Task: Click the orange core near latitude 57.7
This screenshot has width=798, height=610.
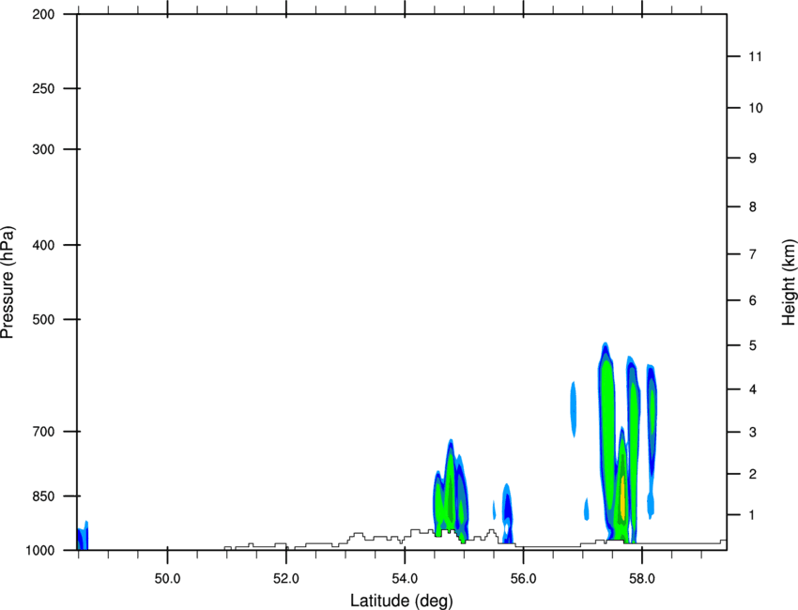Action: (x=622, y=496)
